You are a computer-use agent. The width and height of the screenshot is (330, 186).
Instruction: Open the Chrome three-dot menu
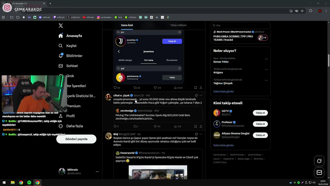click(x=326, y=11)
